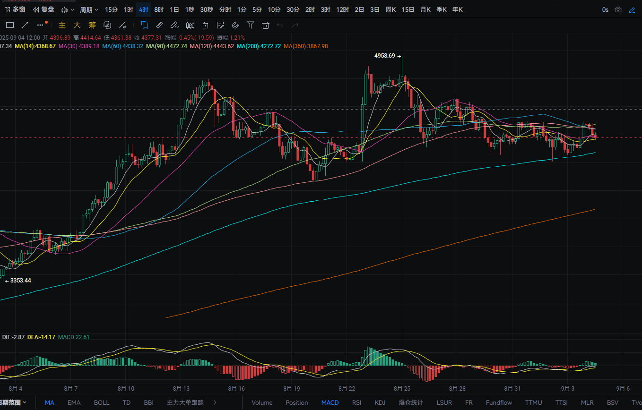Select the BOLL indicator tab
This screenshot has width=642, height=410.
point(101,403)
